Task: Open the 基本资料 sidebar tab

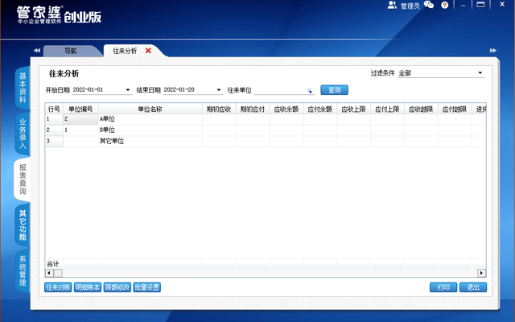Action: (23, 89)
